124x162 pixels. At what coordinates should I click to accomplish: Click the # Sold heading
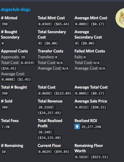[x=7, y=101]
